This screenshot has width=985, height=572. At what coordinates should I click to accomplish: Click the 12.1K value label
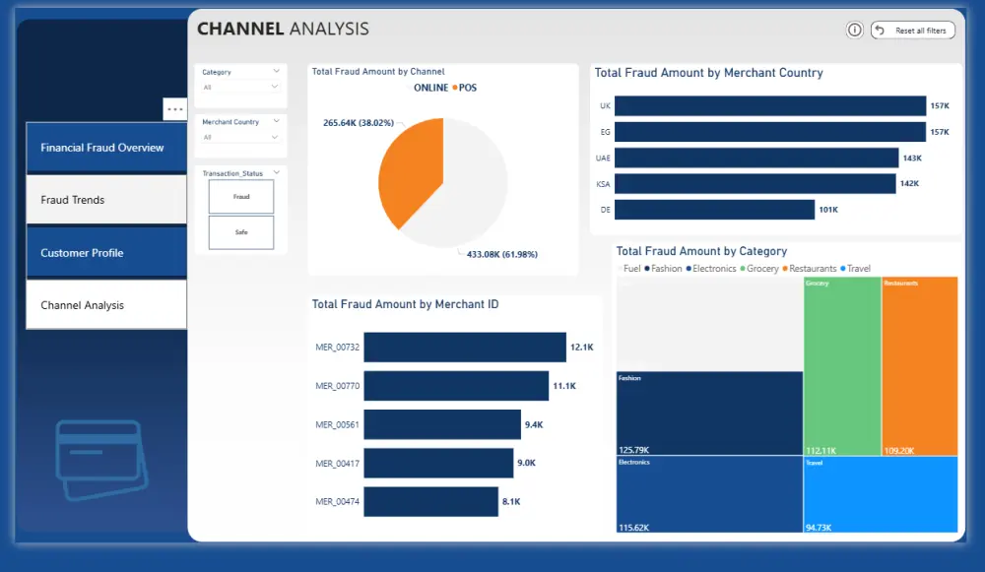[x=582, y=348]
